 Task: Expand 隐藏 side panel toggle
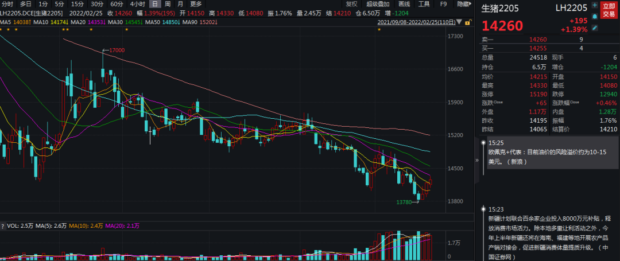[x=463, y=5]
